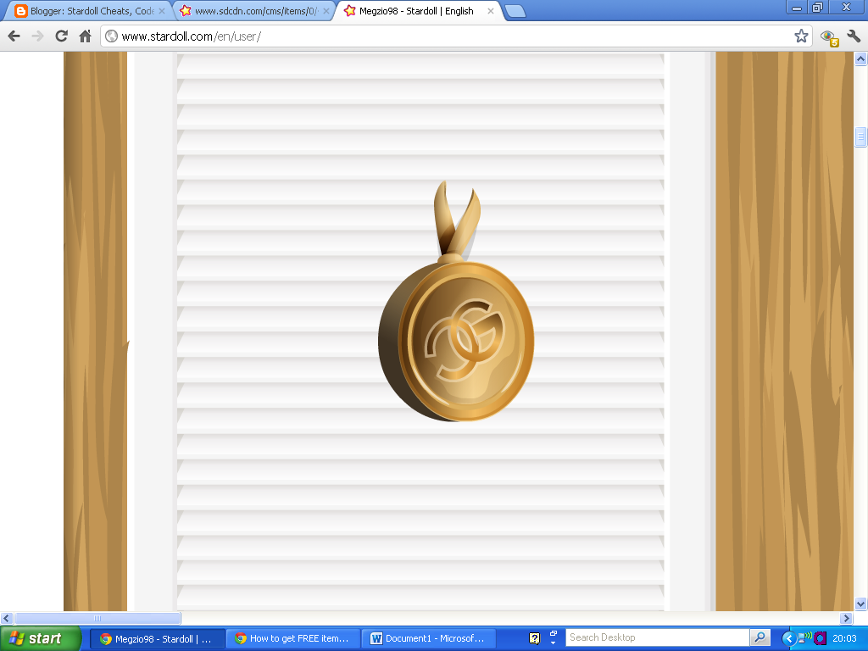Reload the Stardoll page
This screenshot has width=868, height=651.
[61, 36]
